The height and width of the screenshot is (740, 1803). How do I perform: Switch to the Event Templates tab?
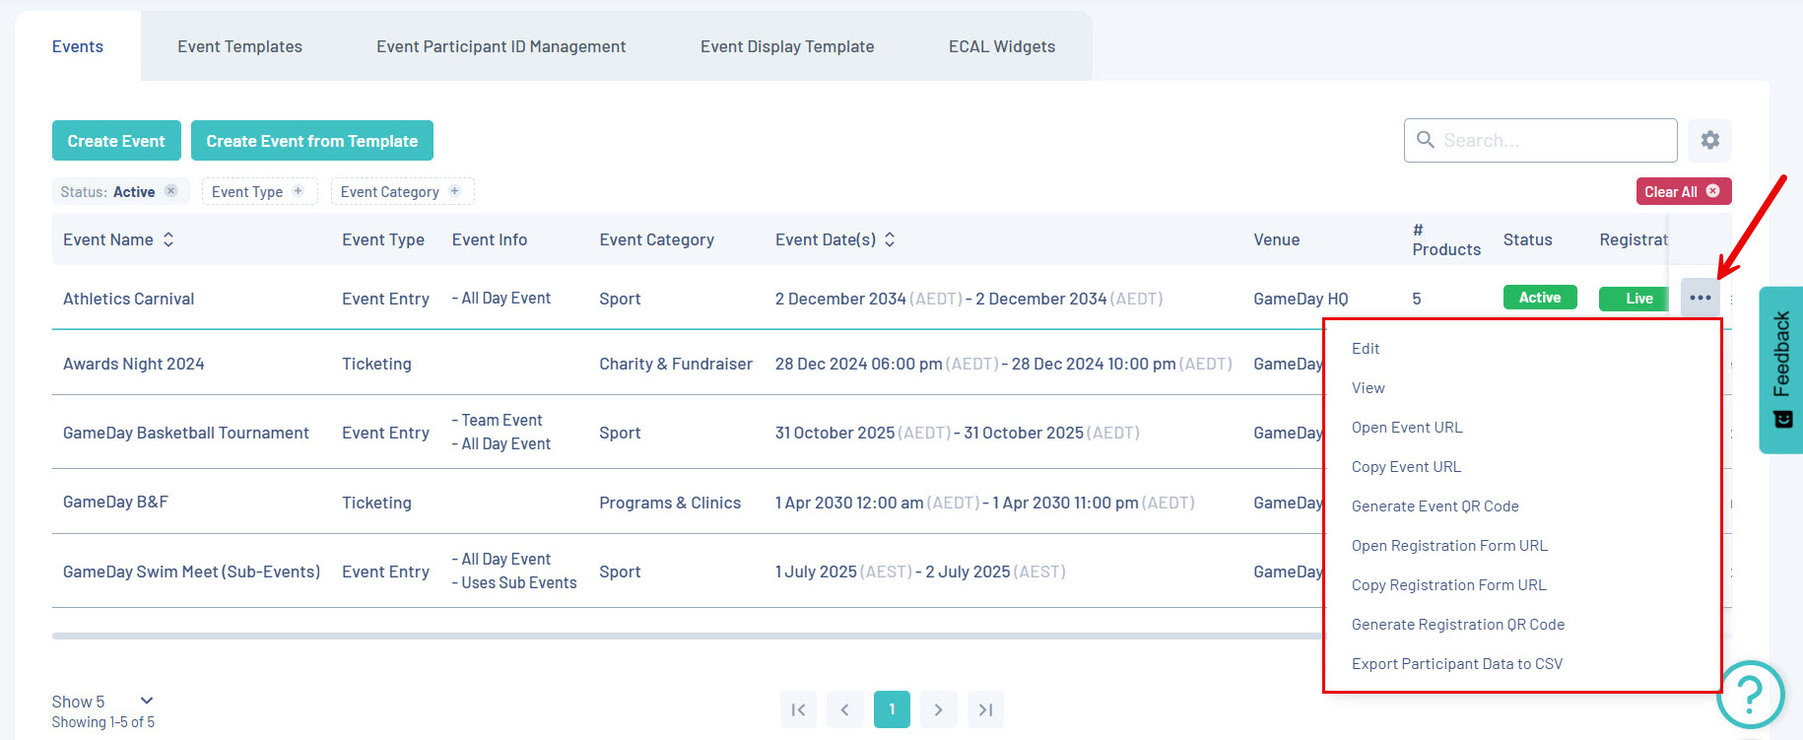pyautogui.click(x=239, y=46)
